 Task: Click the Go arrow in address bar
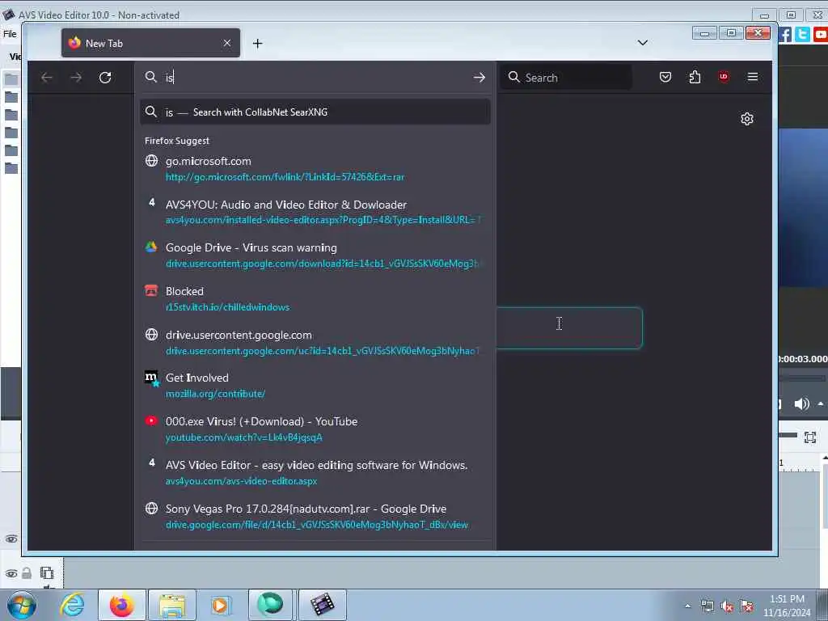479,78
